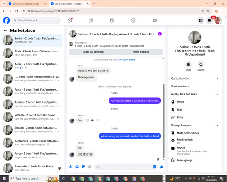Attach a photo file icon
The height and width of the screenshot is (182, 227).
coord(77,167)
